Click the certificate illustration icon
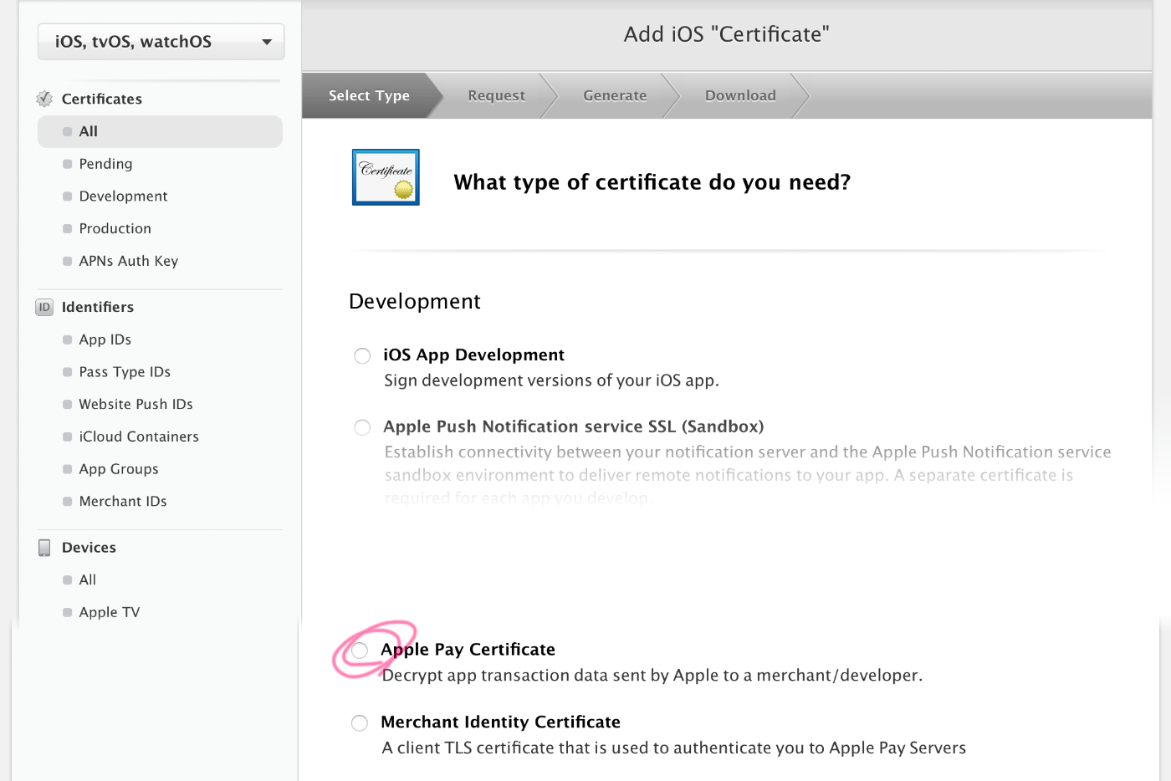Screen dimensions: 1171x781 click(386, 177)
